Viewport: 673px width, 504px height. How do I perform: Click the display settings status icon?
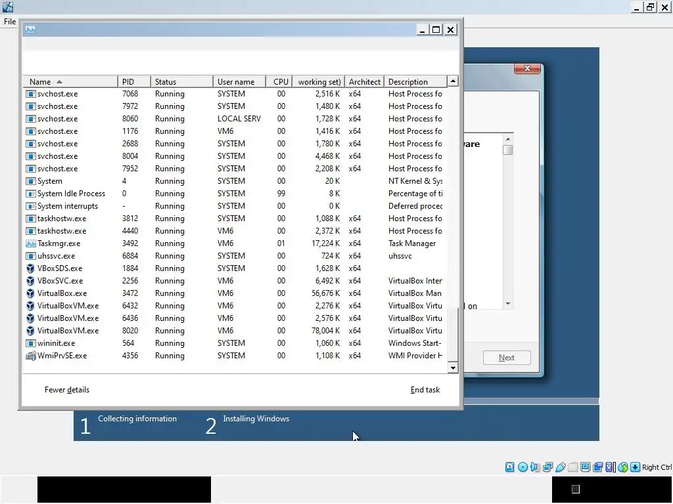(x=585, y=467)
